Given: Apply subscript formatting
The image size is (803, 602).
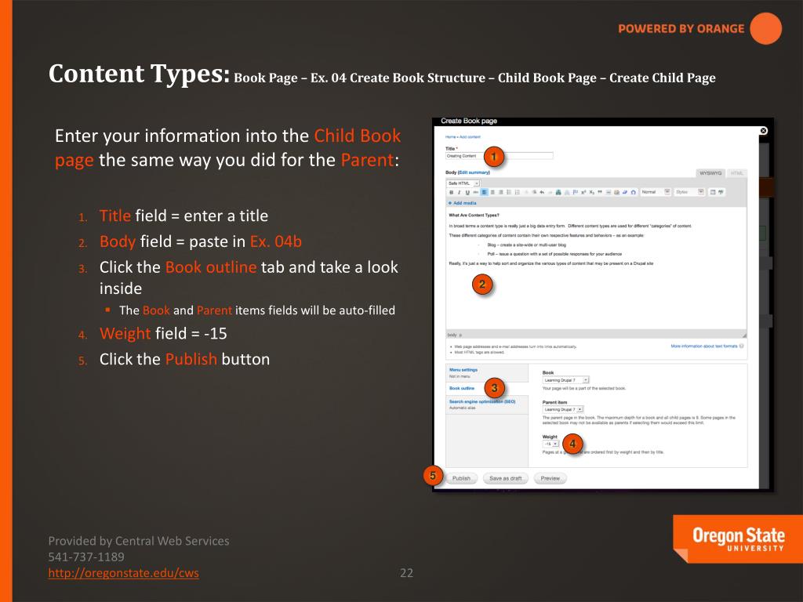Looking at the screenshot, I should (x=591, y=193).
